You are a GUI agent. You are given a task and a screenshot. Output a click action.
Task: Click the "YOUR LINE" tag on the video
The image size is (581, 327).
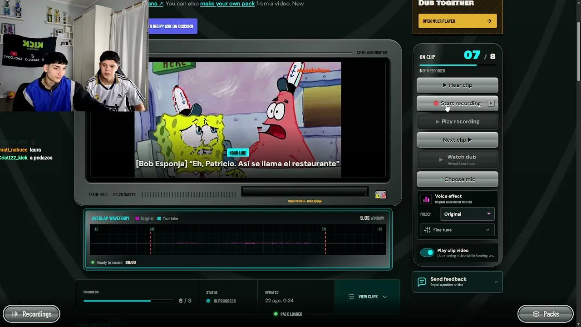pos(238,153)
